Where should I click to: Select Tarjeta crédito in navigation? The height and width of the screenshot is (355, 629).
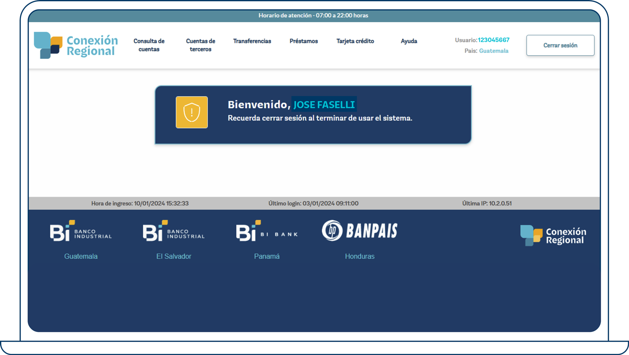(x=355, y=41)
